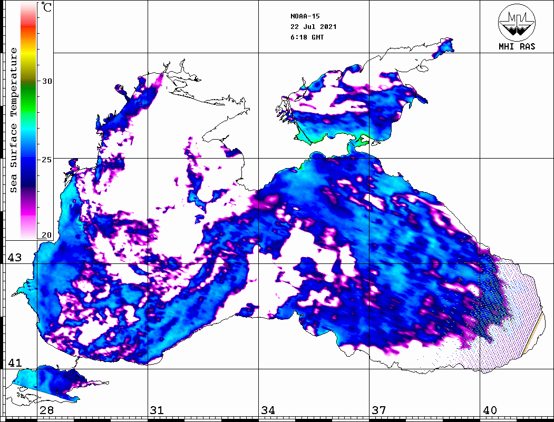The width and height of the screenshot is (554, 422).
Task: Click the Sea Surface Temperature axis title
Action: pyautogui.click(x=13, y=120)
